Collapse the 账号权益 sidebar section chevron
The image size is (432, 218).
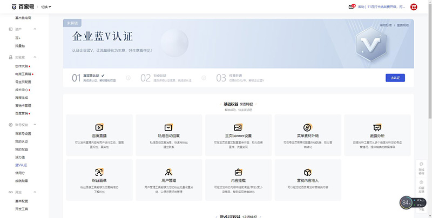pos(35,125)
